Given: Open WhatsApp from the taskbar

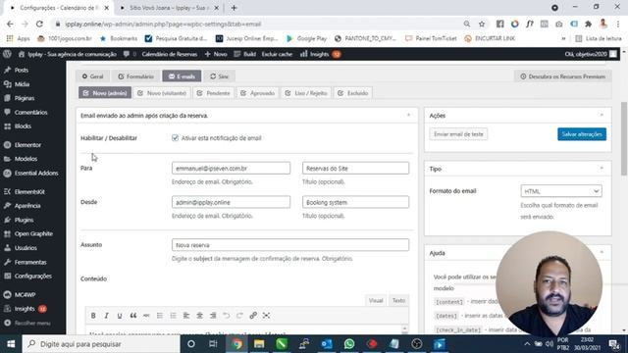Looking at the screenshot, I should click(x=349, y=344).
